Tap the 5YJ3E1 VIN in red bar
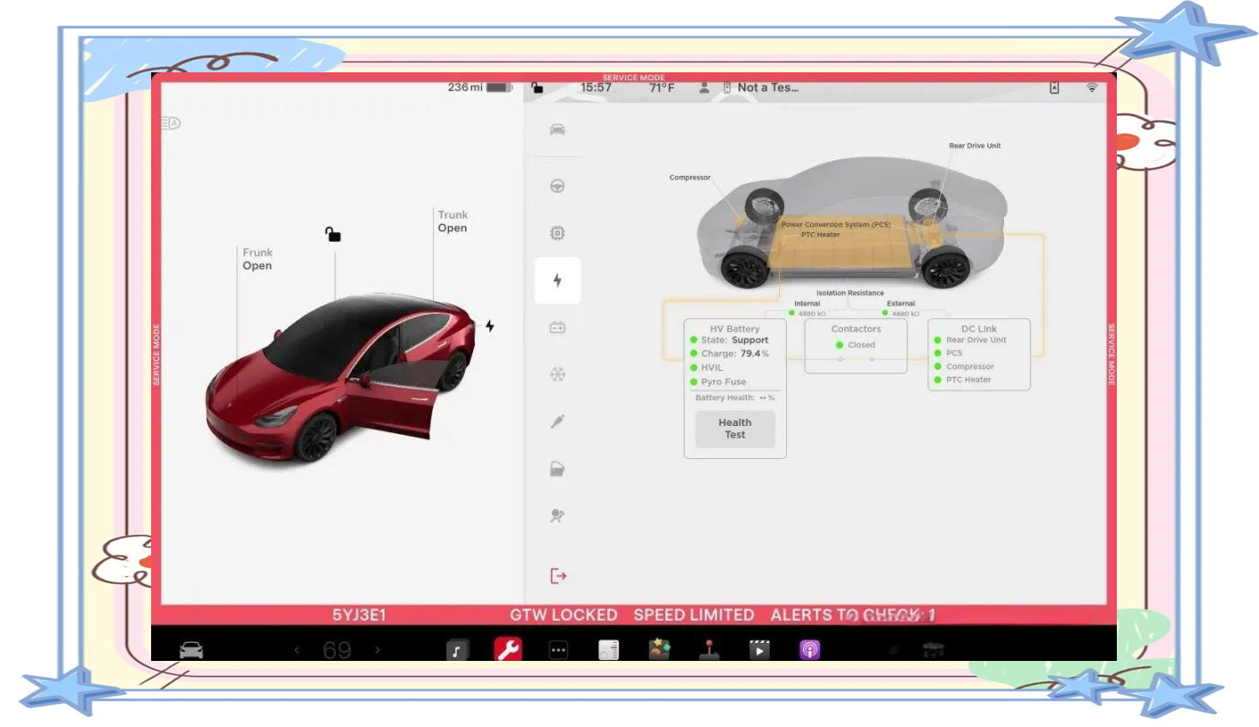The height and width of the screenshot is (727, 1259). (359, 615)
